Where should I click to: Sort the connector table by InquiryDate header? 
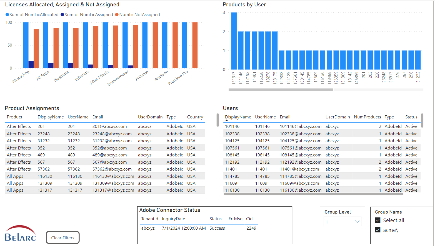click(x=173, y=219)
